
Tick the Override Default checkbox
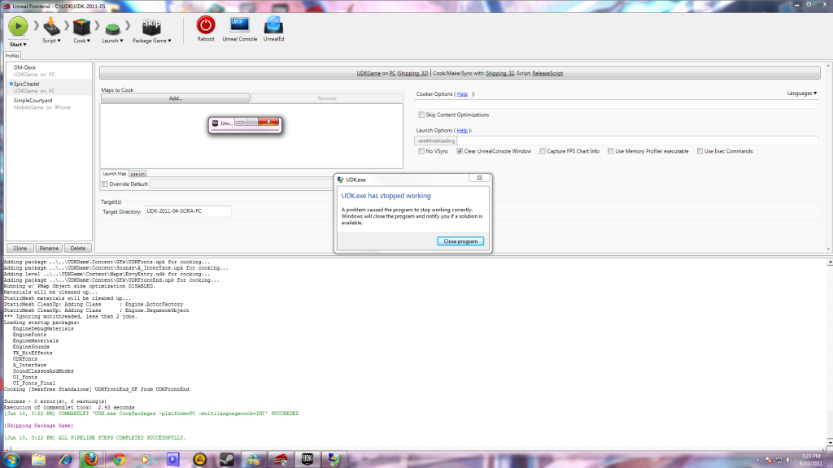click(x=105, y=184)
